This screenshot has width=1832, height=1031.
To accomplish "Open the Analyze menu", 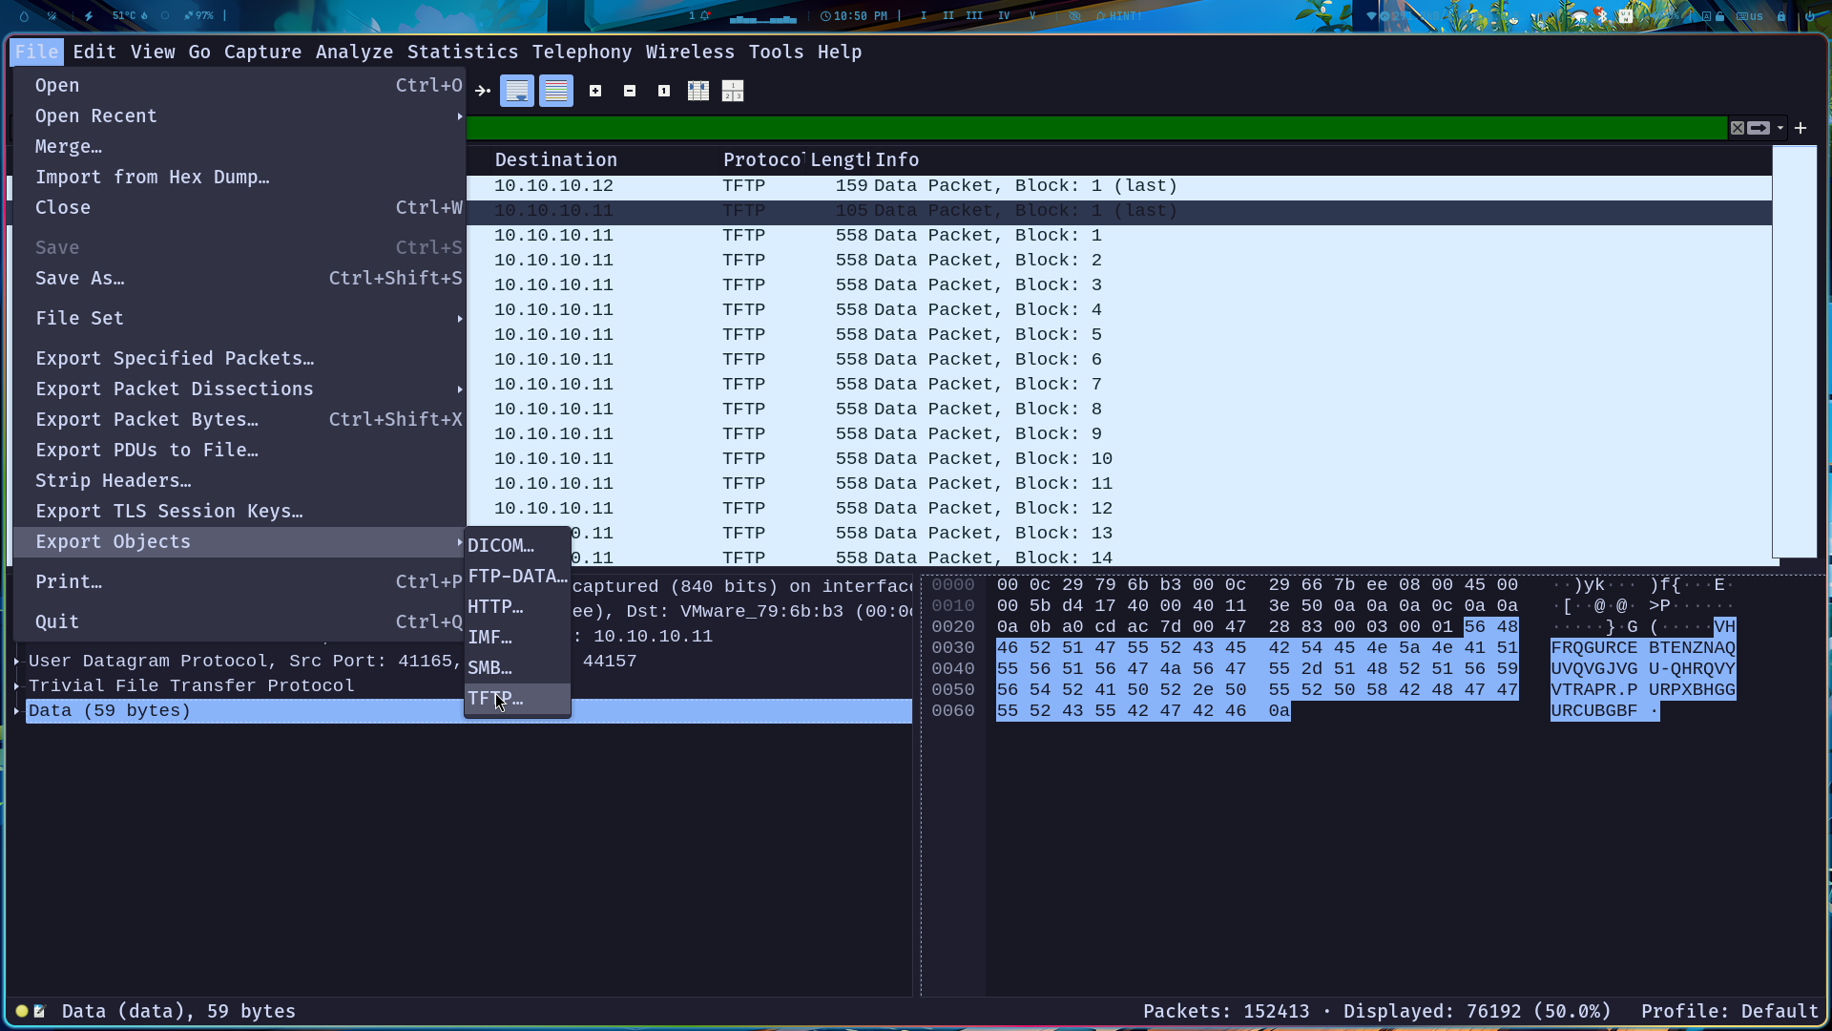I will pos(355,52).
